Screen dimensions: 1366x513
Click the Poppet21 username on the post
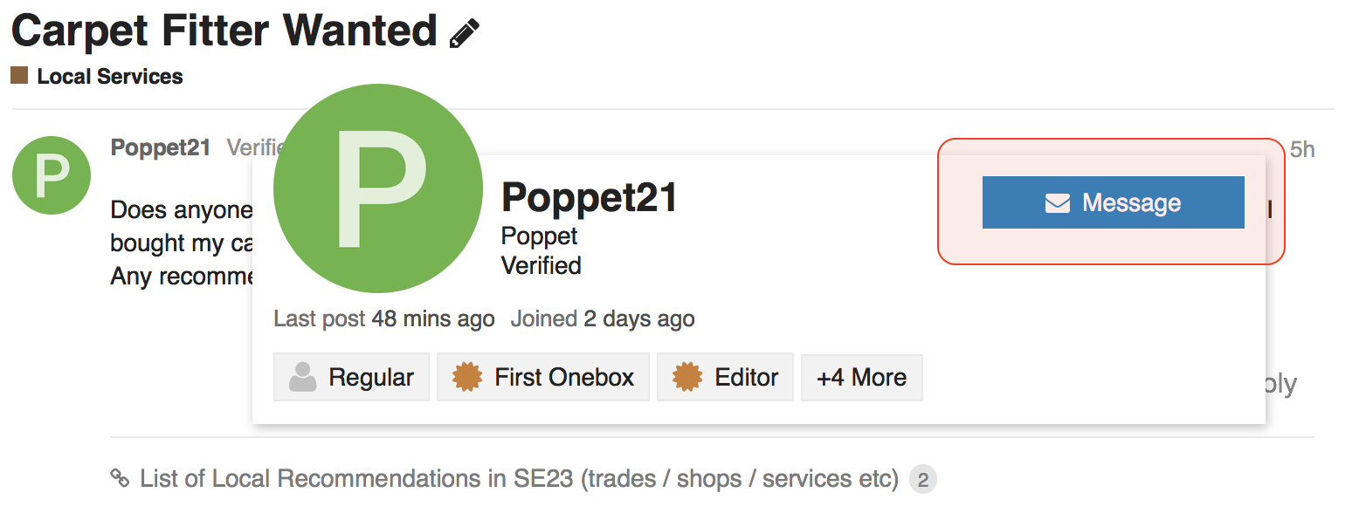click(161, 147)
